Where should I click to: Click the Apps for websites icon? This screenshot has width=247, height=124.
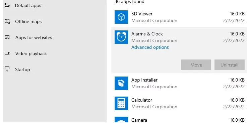pos(7,37)
